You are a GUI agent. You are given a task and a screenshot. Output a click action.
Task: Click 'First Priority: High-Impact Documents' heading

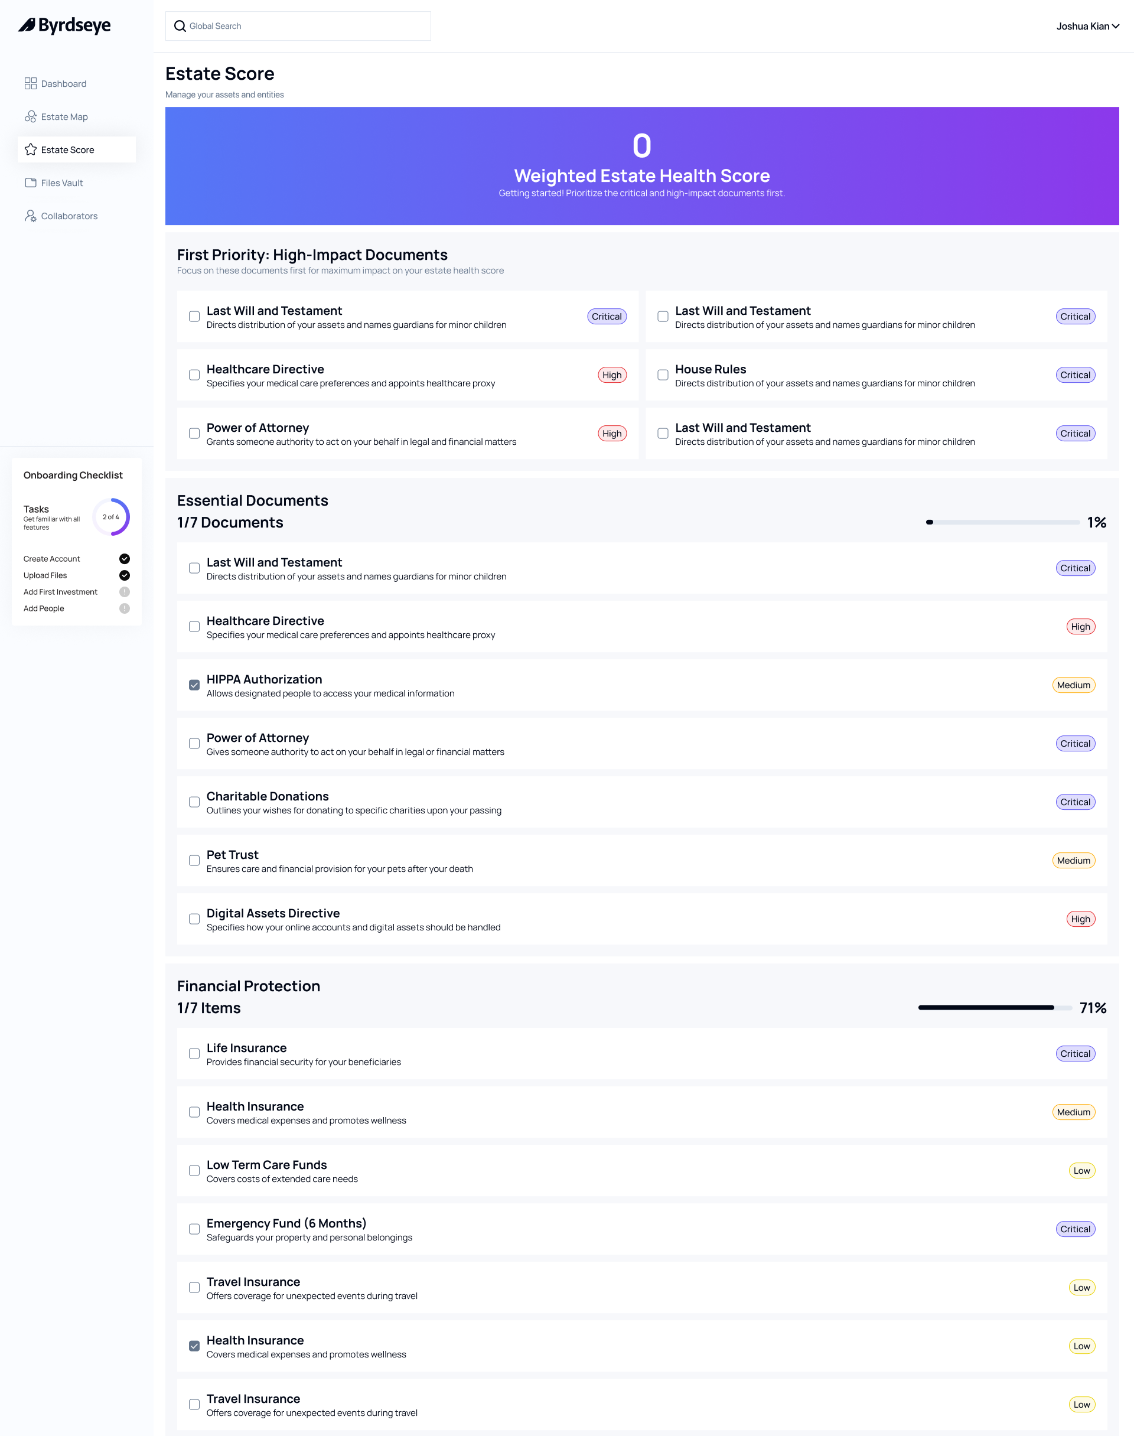[x=312, y=255]
